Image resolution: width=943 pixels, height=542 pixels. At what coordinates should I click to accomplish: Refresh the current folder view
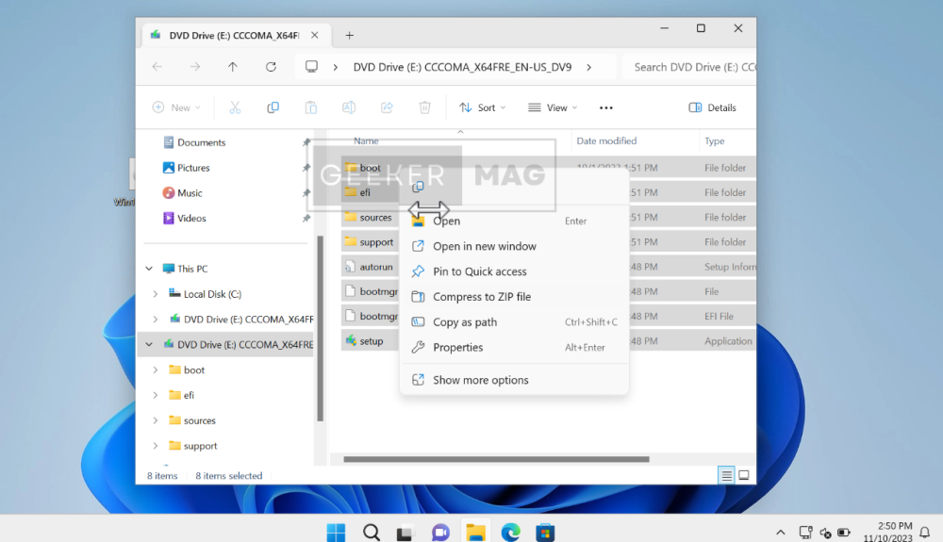[271, 67]
